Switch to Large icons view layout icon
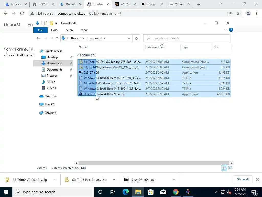 (230, 168)
